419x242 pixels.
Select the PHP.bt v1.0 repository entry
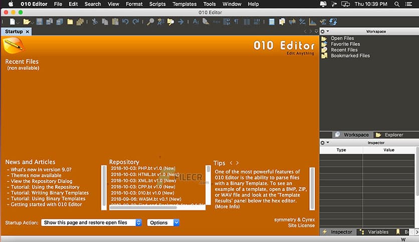[143, 168]
